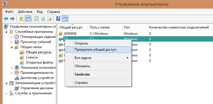Click the Локальные пользователи users icon
213x104 pixels.
point(16,68)
